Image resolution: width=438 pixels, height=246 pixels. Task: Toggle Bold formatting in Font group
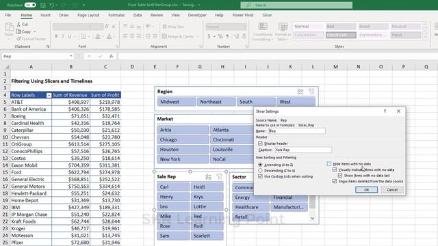(x=56, y=36)
